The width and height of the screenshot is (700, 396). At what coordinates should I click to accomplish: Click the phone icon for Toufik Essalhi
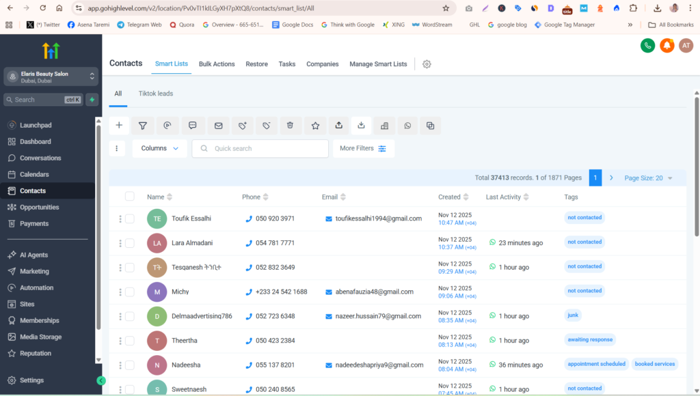[x=249, y=219]
